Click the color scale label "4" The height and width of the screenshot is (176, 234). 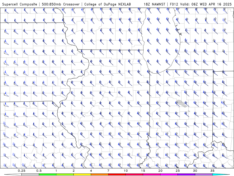[x=91, y=171]
